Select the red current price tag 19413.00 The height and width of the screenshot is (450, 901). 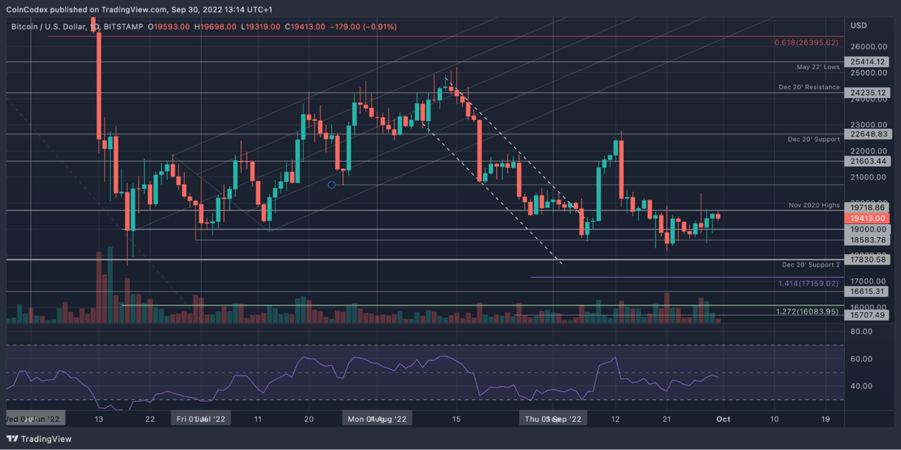[x=867, y=218]
